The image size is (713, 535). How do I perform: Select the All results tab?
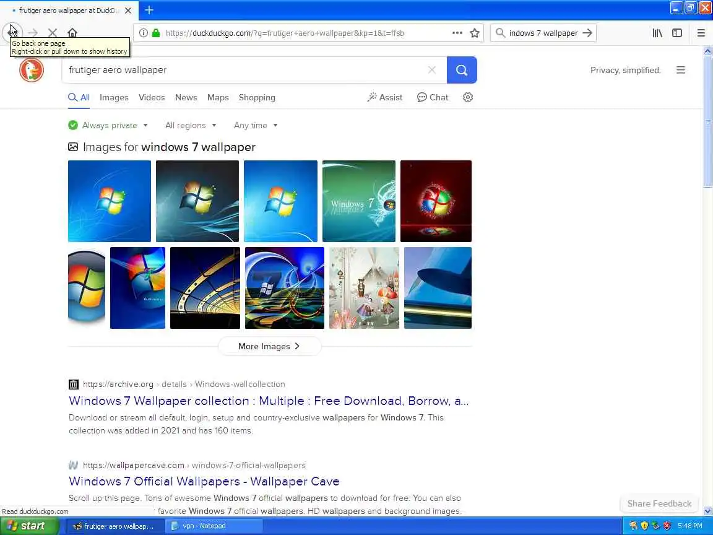click(x=79, y=97)
